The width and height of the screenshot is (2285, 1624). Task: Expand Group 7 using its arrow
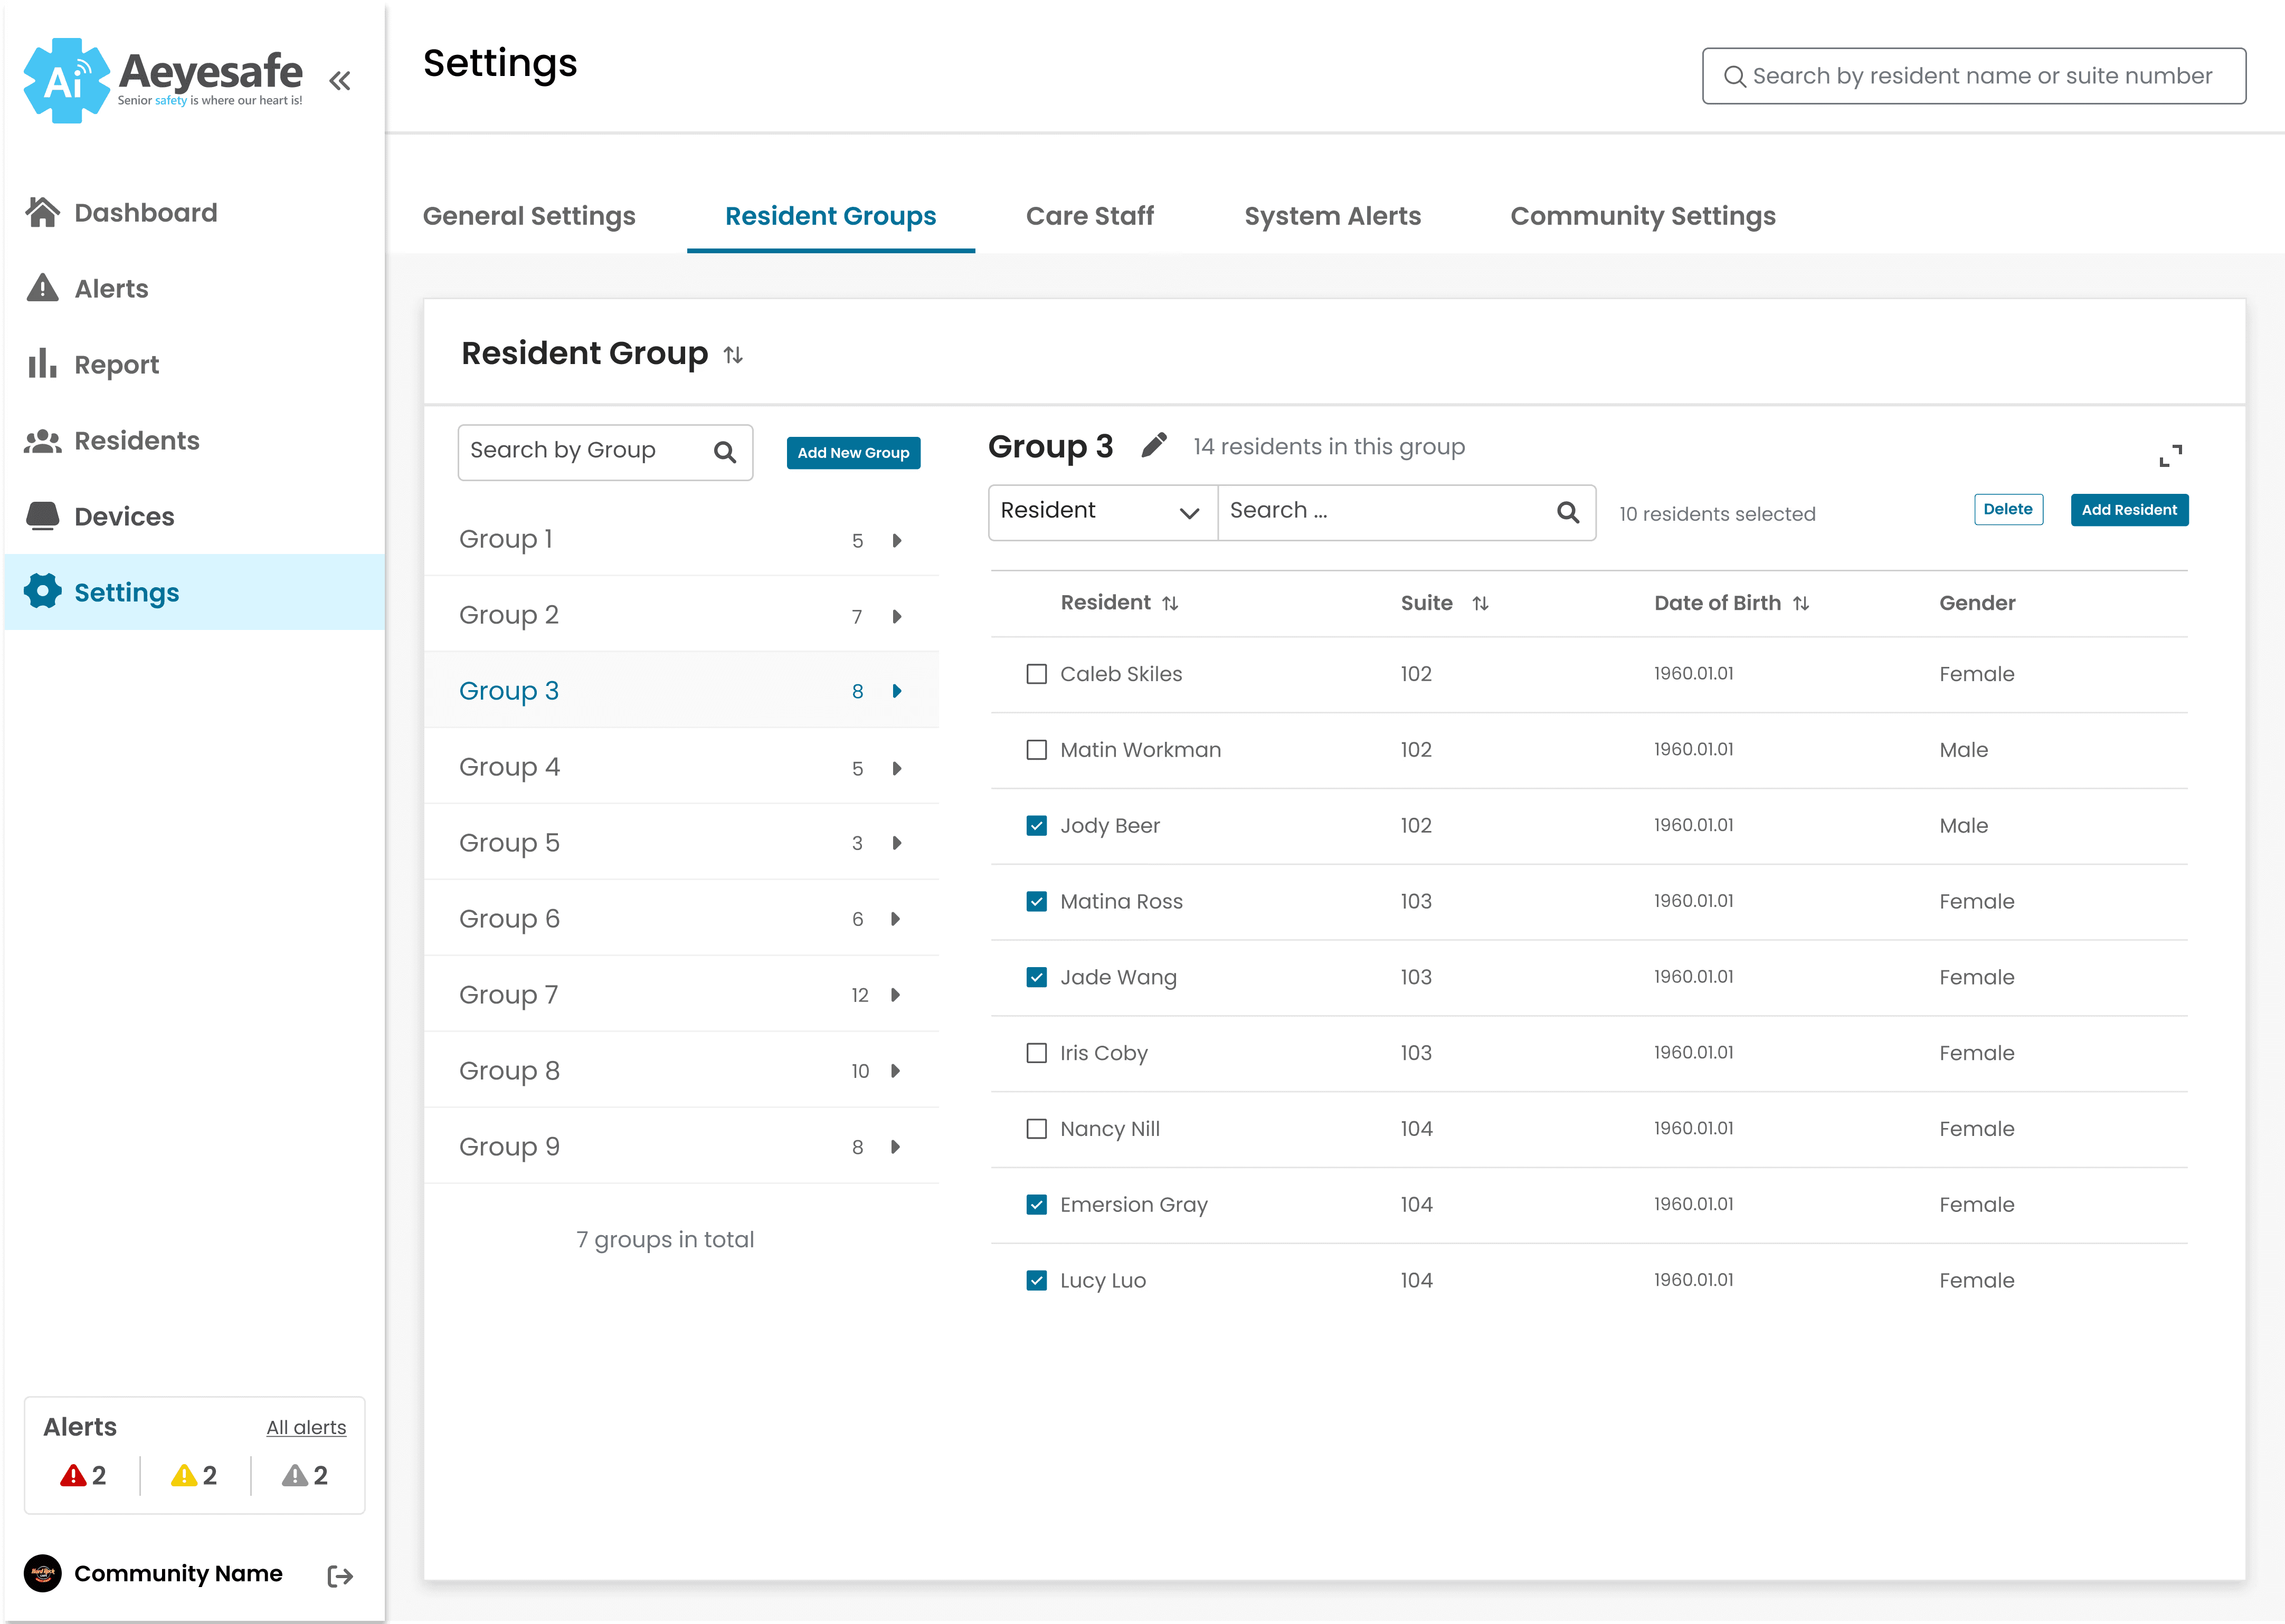tap(896, 995)
